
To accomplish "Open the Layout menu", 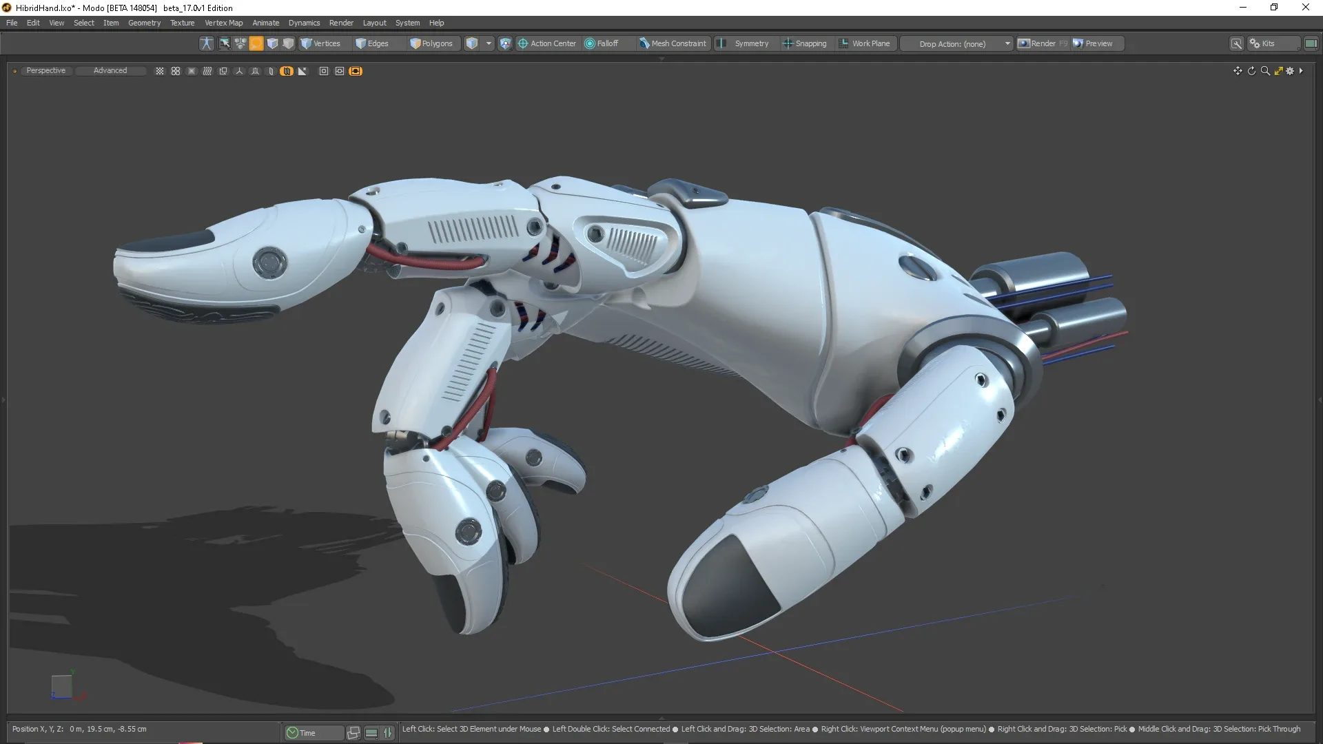I will click(x=374, y=23).
